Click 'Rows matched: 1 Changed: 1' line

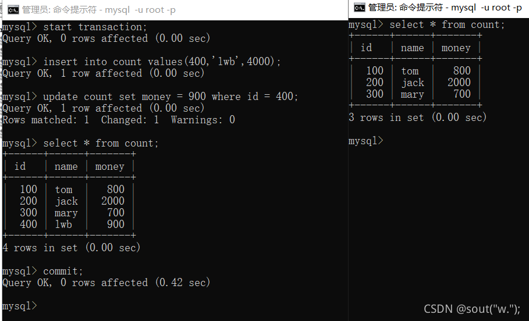119,120
